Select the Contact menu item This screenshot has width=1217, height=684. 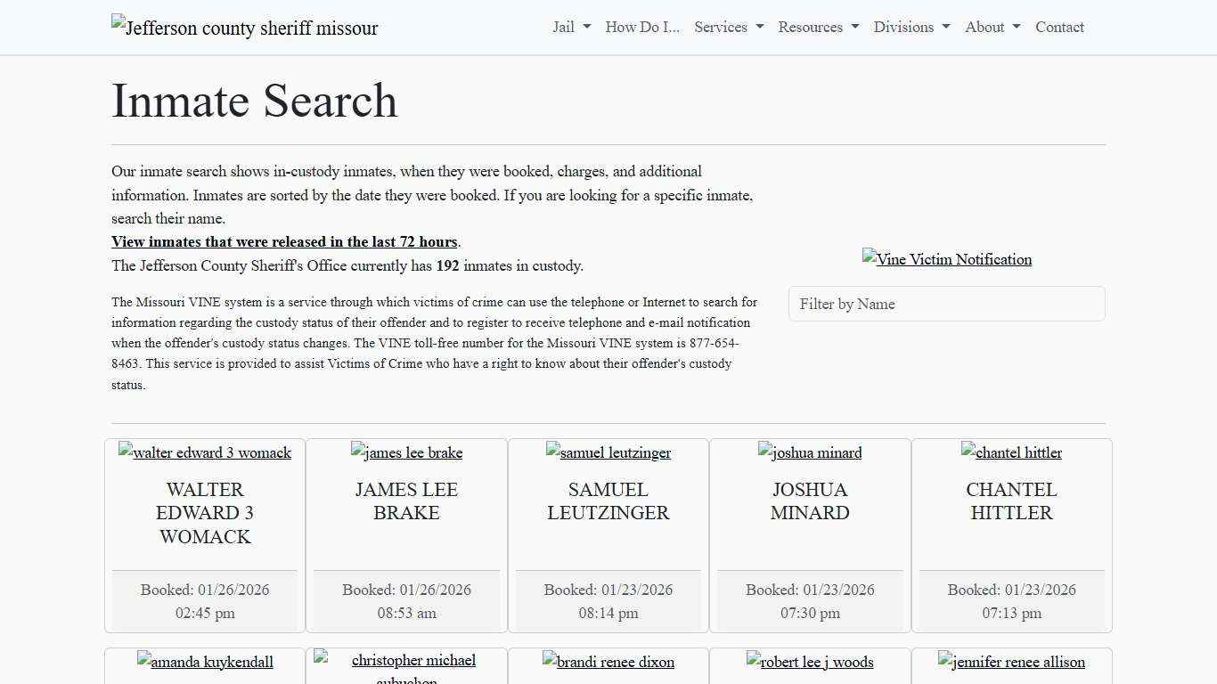tap(1059, 27)
